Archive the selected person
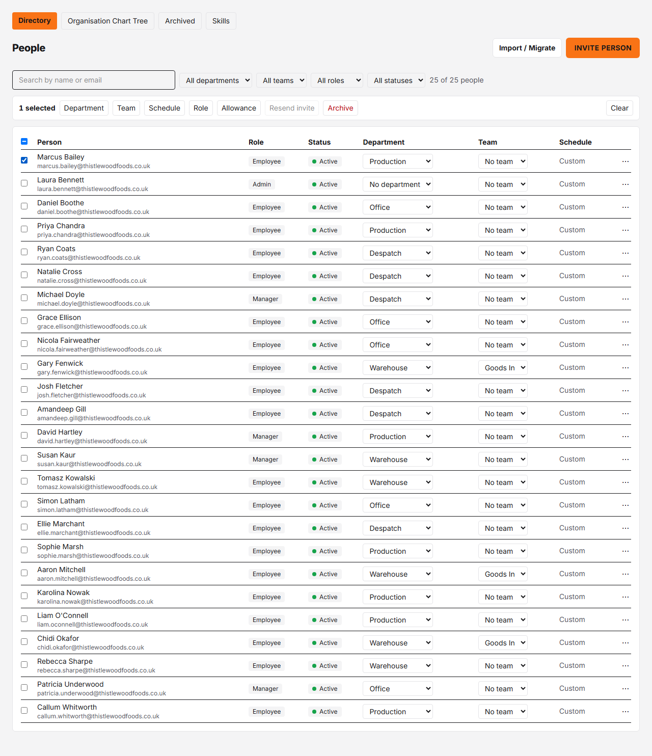Viewport: 652px width, 756px height. (x=340, y=108)
